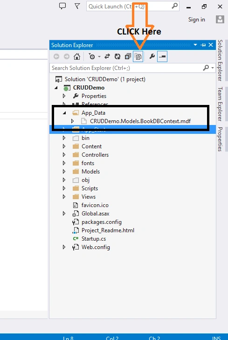The image size is (228, 340).
Task: Switch to the Team Explorer side tab
Action: coord(220,104)
